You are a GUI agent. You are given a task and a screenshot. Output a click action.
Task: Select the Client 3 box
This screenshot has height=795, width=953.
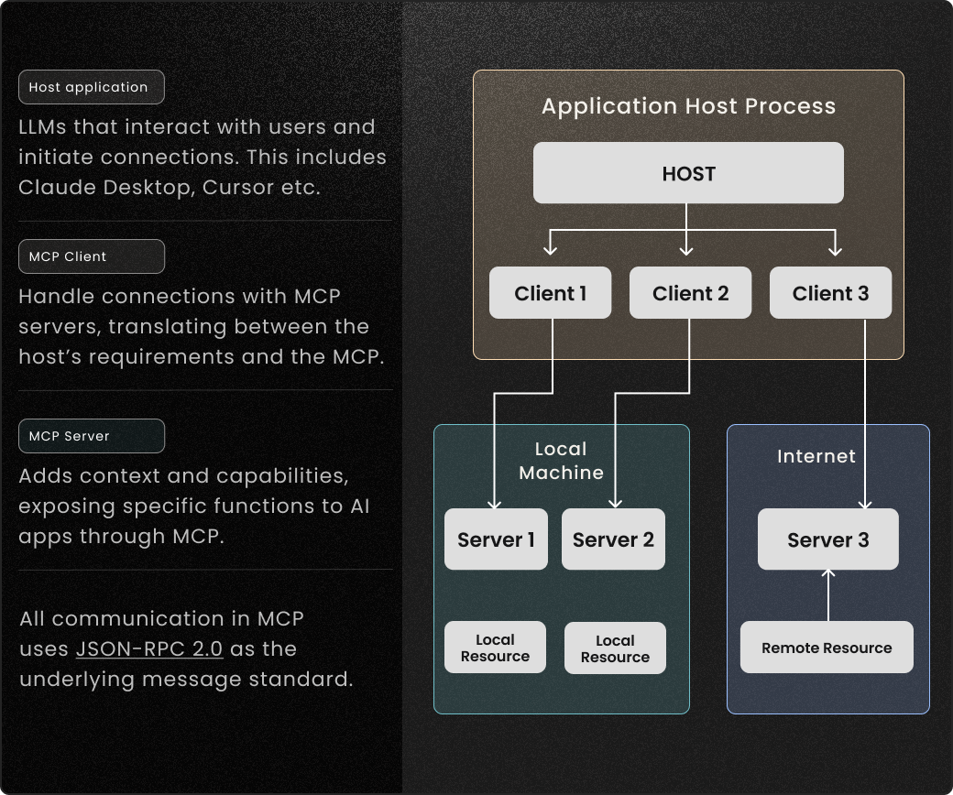pyautogui.click(x=830, y=293)
